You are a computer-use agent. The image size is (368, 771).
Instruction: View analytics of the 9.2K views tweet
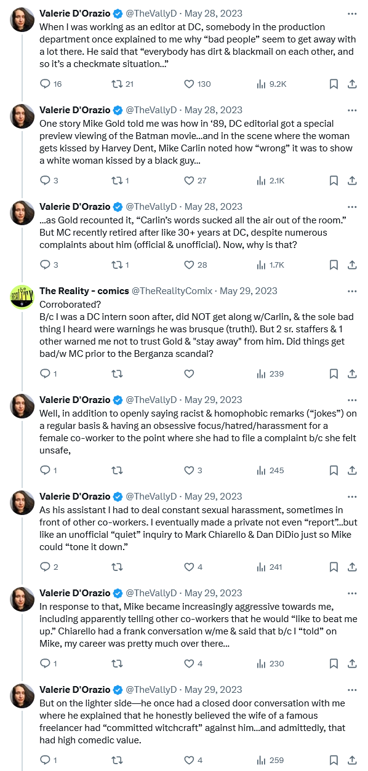tap(261, 84)
